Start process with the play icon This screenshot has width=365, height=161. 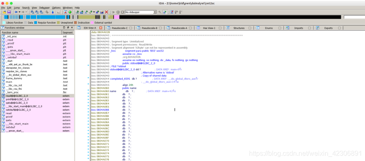(x=113, y=12)
